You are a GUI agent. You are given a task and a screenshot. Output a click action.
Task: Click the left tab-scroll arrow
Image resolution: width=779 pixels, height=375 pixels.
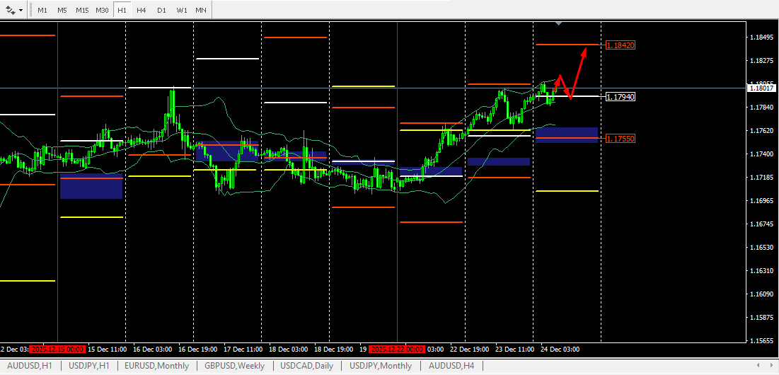(x=758, y=366)
